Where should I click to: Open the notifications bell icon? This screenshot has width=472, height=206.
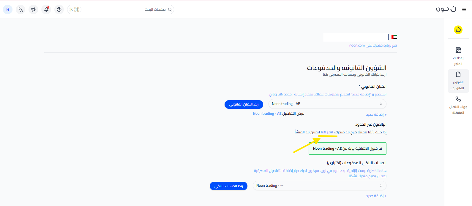tap(46, 9)
